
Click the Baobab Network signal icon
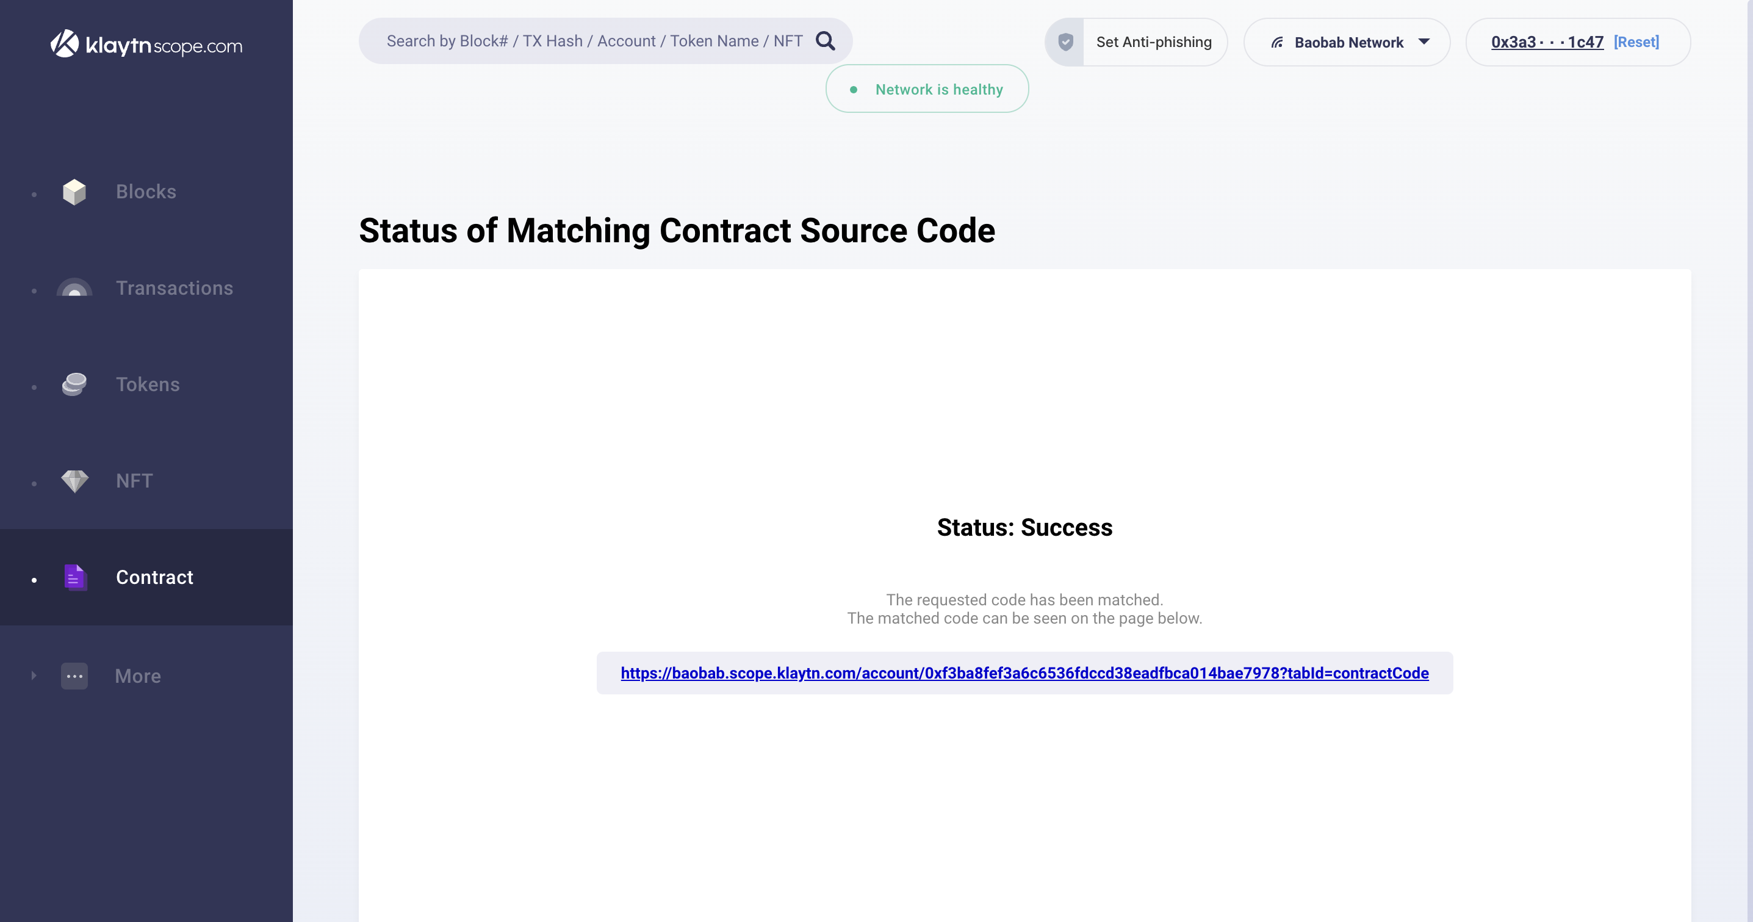click(1277, 43)
